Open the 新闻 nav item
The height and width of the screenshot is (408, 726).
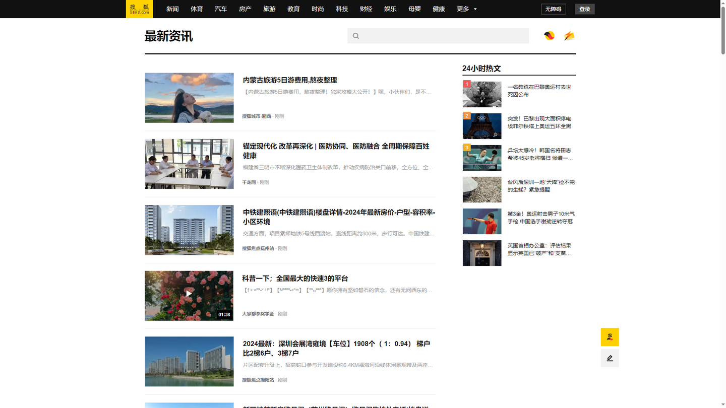tap(172, 9)
